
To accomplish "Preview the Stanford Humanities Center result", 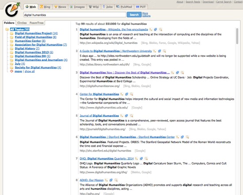I will pos(187,137).
